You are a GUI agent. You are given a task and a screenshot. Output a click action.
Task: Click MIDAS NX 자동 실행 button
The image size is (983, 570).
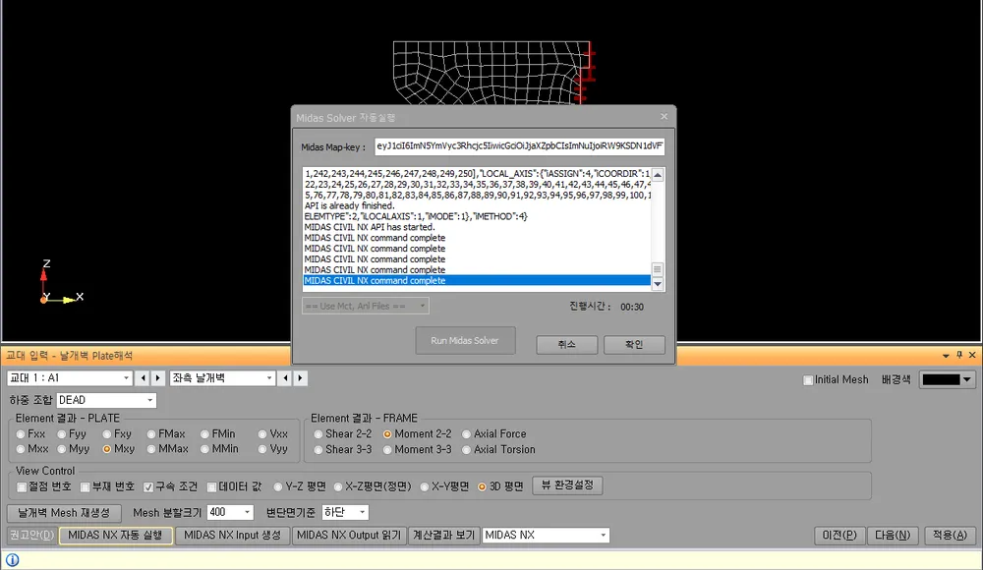pos(115,535)
